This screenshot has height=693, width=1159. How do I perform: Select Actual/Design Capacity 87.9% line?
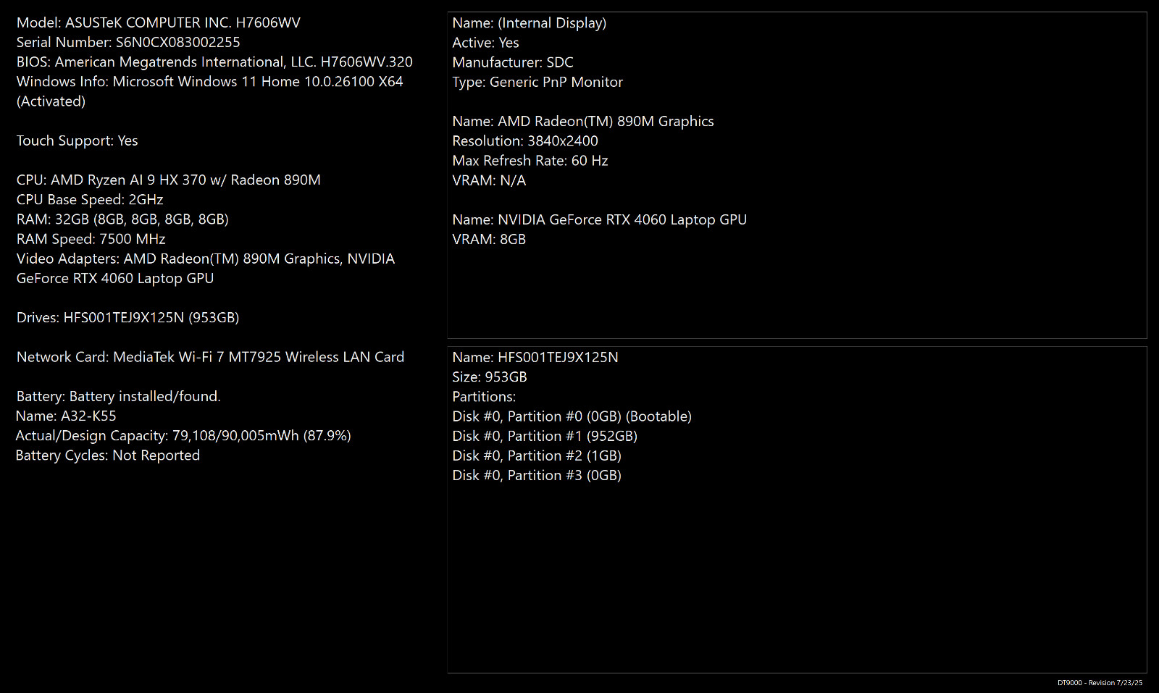point(183,435)
